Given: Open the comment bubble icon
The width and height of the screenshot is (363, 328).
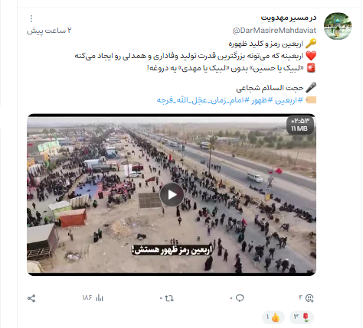Looking at the screenshot, I should [x=240, y=298].
